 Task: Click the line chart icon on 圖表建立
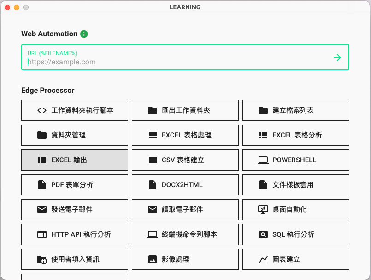(263, 259)
